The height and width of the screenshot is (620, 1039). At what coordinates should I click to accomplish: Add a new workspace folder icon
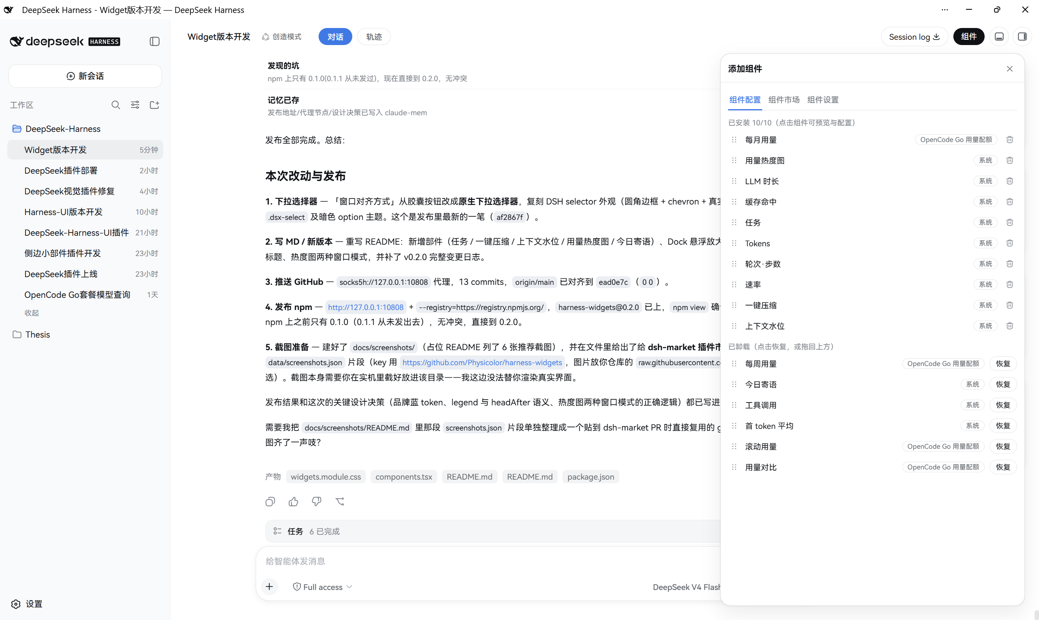pyautogui.click(x=155, y=105)
